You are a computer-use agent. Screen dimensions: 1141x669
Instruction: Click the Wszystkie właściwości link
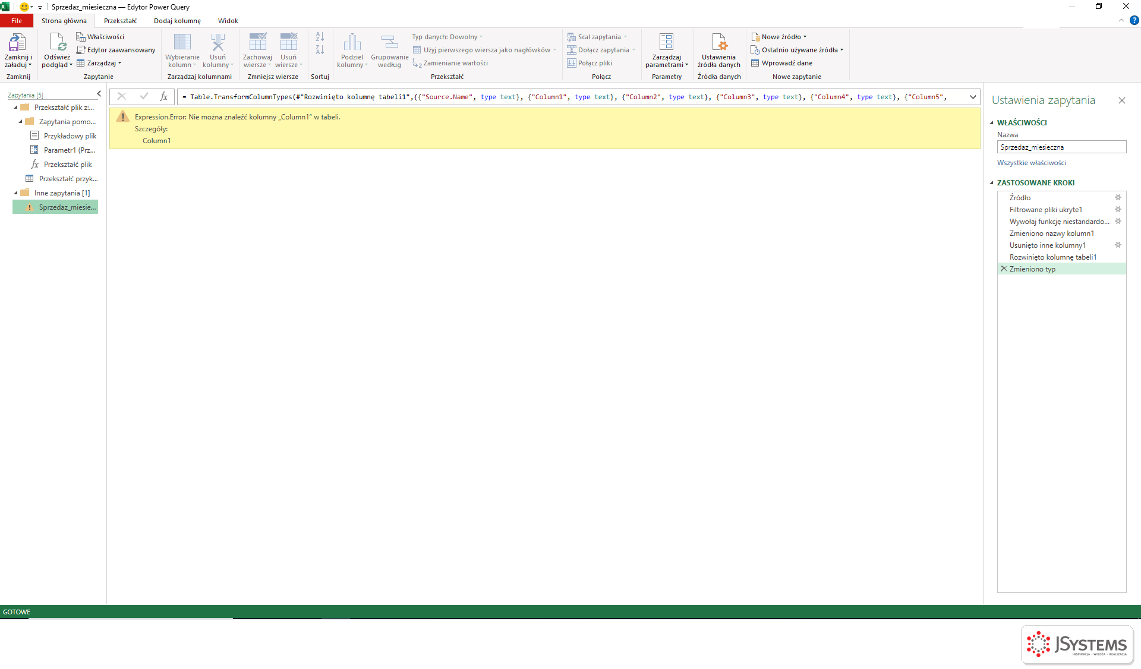pos(1031,163)
